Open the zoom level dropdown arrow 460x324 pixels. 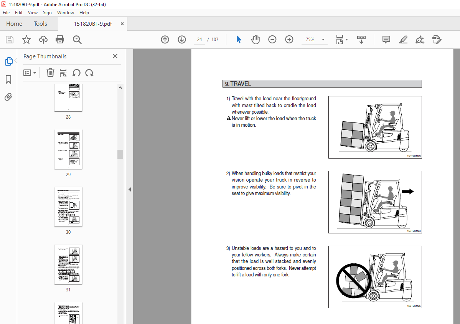coord(323,40)
